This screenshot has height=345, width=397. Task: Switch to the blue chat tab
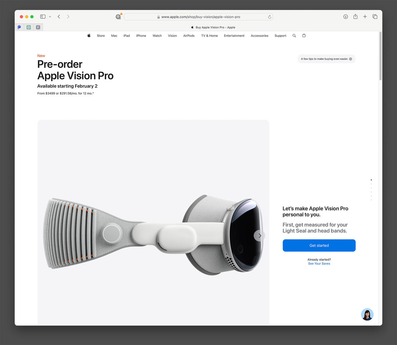(x=19, y=27)
